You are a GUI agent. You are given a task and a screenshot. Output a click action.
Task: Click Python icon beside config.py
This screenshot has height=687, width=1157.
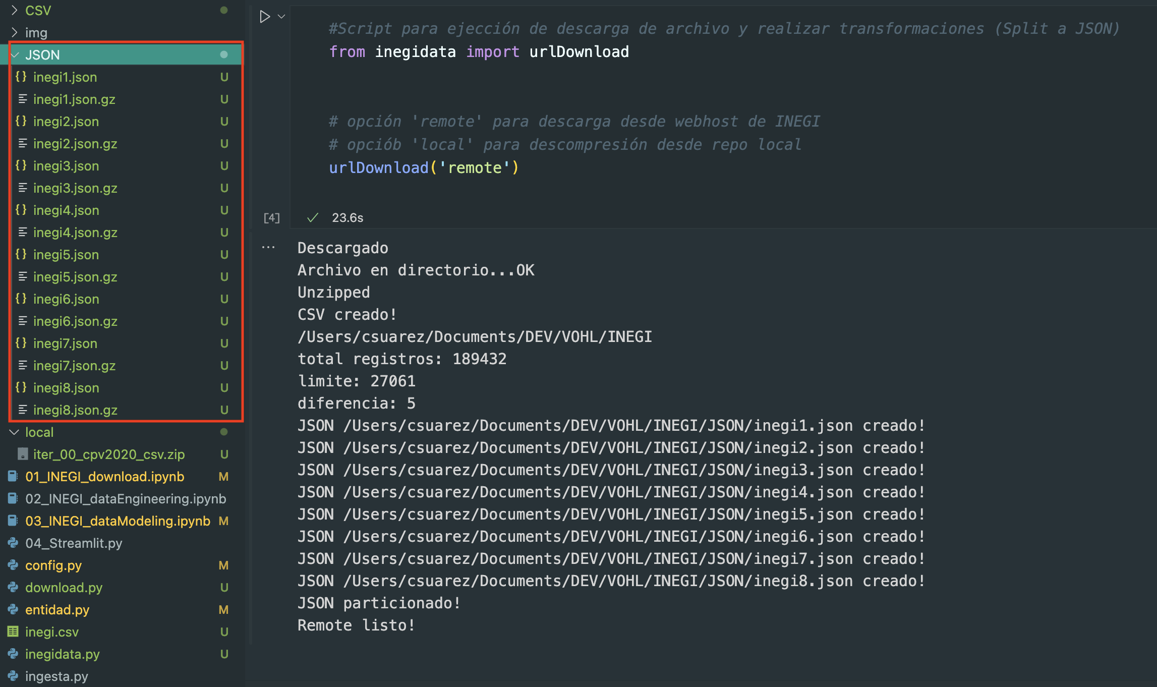click(x=13, y=565)
